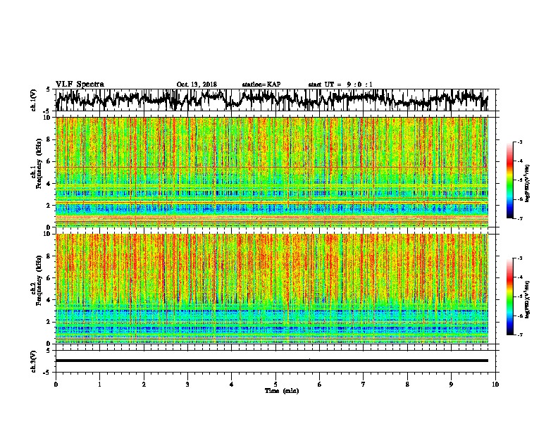Image resolution: width=558 pixels, height=431 pixels.
Task: Click time tick label "4" on x-axis
Action: pyautogui.click(x=232, y=385)
